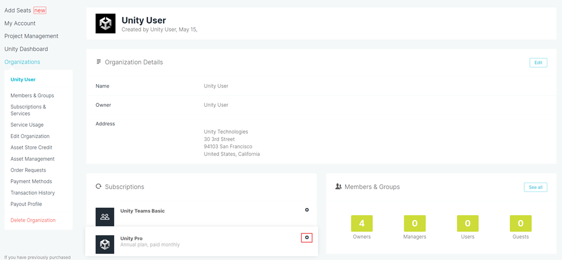Viewport: 562px width, 260px height.
Task: Click the Members & Groups panel heading
Action: tap(372, 187)
